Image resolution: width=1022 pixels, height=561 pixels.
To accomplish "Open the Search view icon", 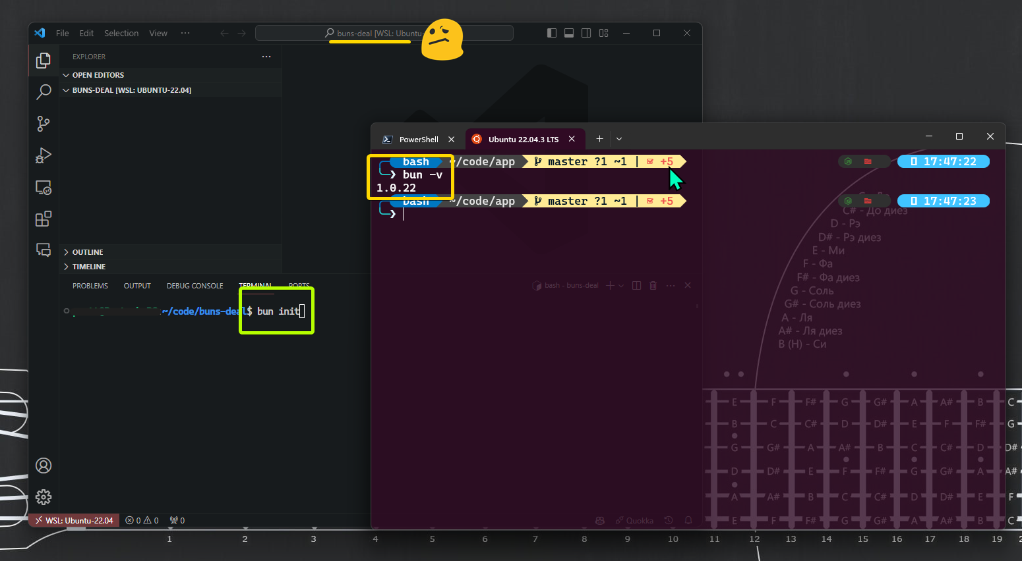I will (x=44, y=92).
